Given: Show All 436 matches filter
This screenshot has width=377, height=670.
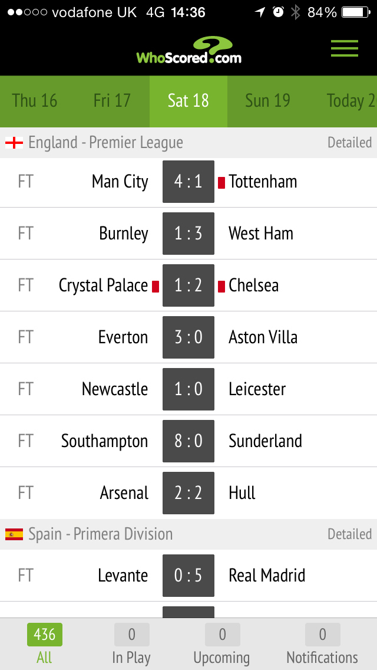Looking at the screenshot, I should point(44,644).
